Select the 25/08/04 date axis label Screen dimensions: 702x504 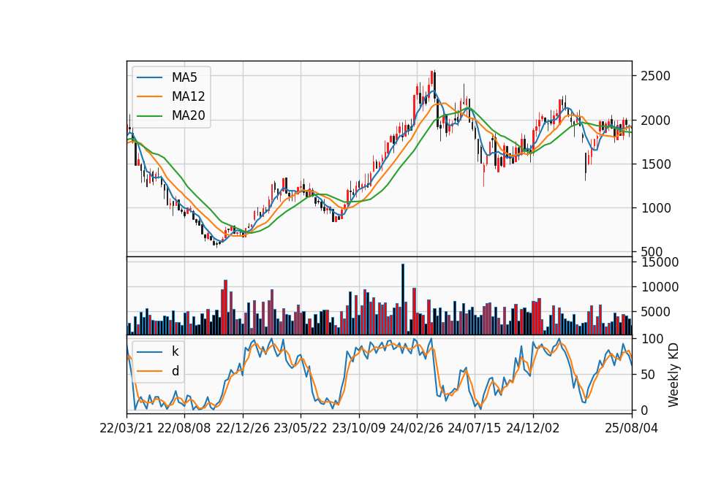pyautogui.click(x=631, y=428)
